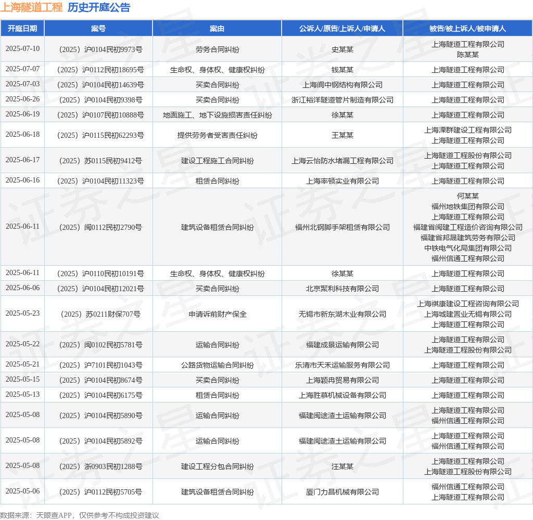The width and height of the screenshot is (533, 520).
Task: Click case number (2025)苏0211财保707号
Action: [x=100, y=315]
